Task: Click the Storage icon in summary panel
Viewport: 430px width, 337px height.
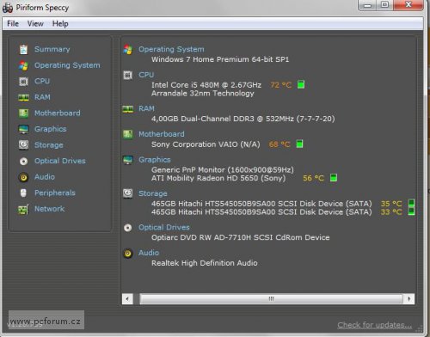Action: 128,193
